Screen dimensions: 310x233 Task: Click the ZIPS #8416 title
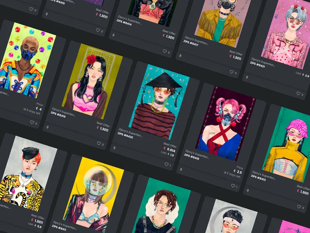pos(58,115)
